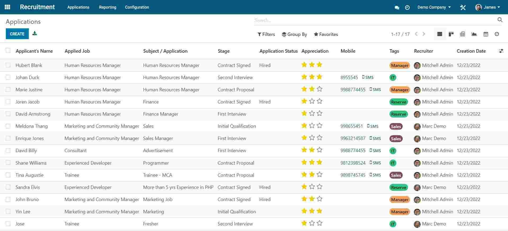Check the Johan Duck row
508x231 pixels.
point(8,77)
